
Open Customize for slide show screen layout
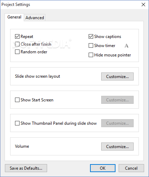click(117, 77)
